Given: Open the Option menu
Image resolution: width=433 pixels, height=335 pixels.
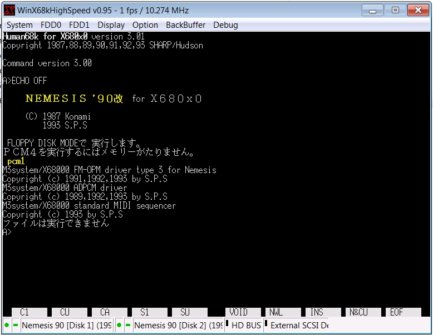Looking at the screenshot, I should click(x=145, y=25).
